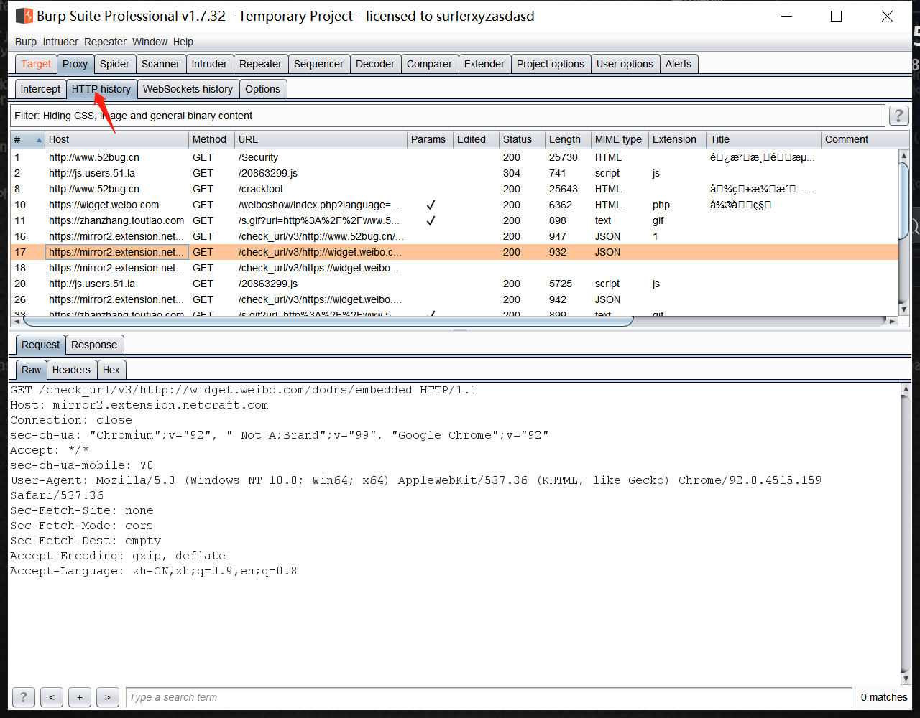
Task: Sort history by the URL column header
Action: 321,139
